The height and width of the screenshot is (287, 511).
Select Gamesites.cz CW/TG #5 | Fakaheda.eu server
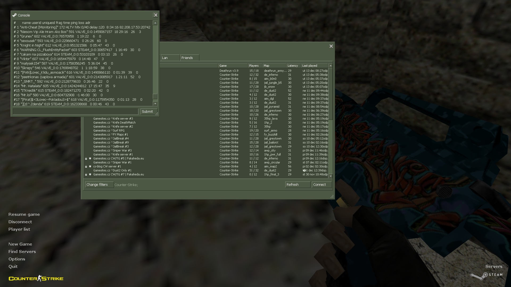pos(206,159)
